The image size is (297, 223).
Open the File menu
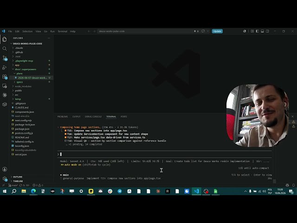(x=10, y=31)
